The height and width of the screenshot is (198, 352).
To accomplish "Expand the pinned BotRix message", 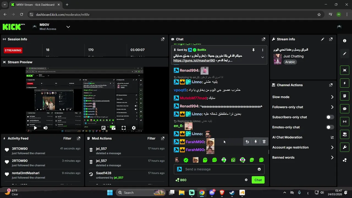I will pyautogui.click(x=262, y=57).
